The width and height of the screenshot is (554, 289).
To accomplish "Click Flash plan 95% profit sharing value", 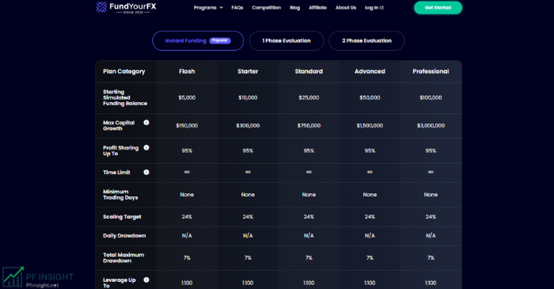I will pos(187,150).
